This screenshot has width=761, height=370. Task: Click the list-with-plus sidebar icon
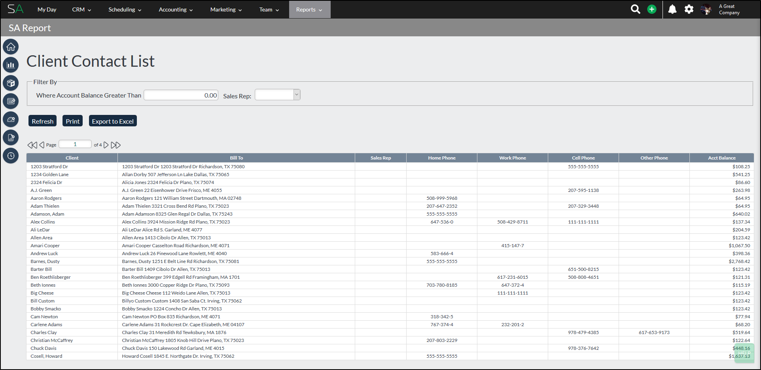tap(11, 101)
